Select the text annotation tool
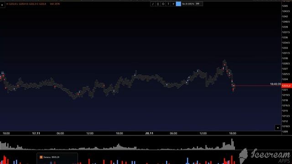Screen dimensions: 292x164 pos(168,4)
